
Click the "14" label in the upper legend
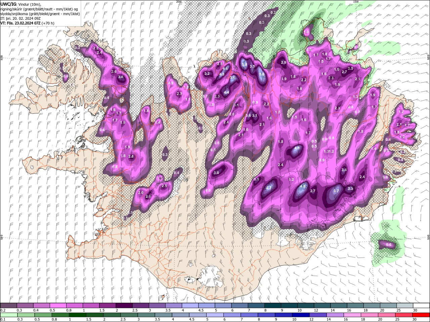coord(332,310)
